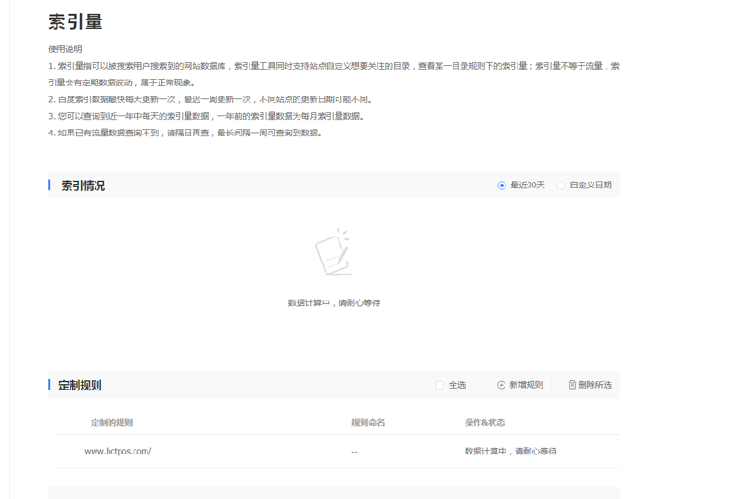Screen dimensions: 741x499
Task: Click the 规则命名 column header
Action: coord(368,422)
